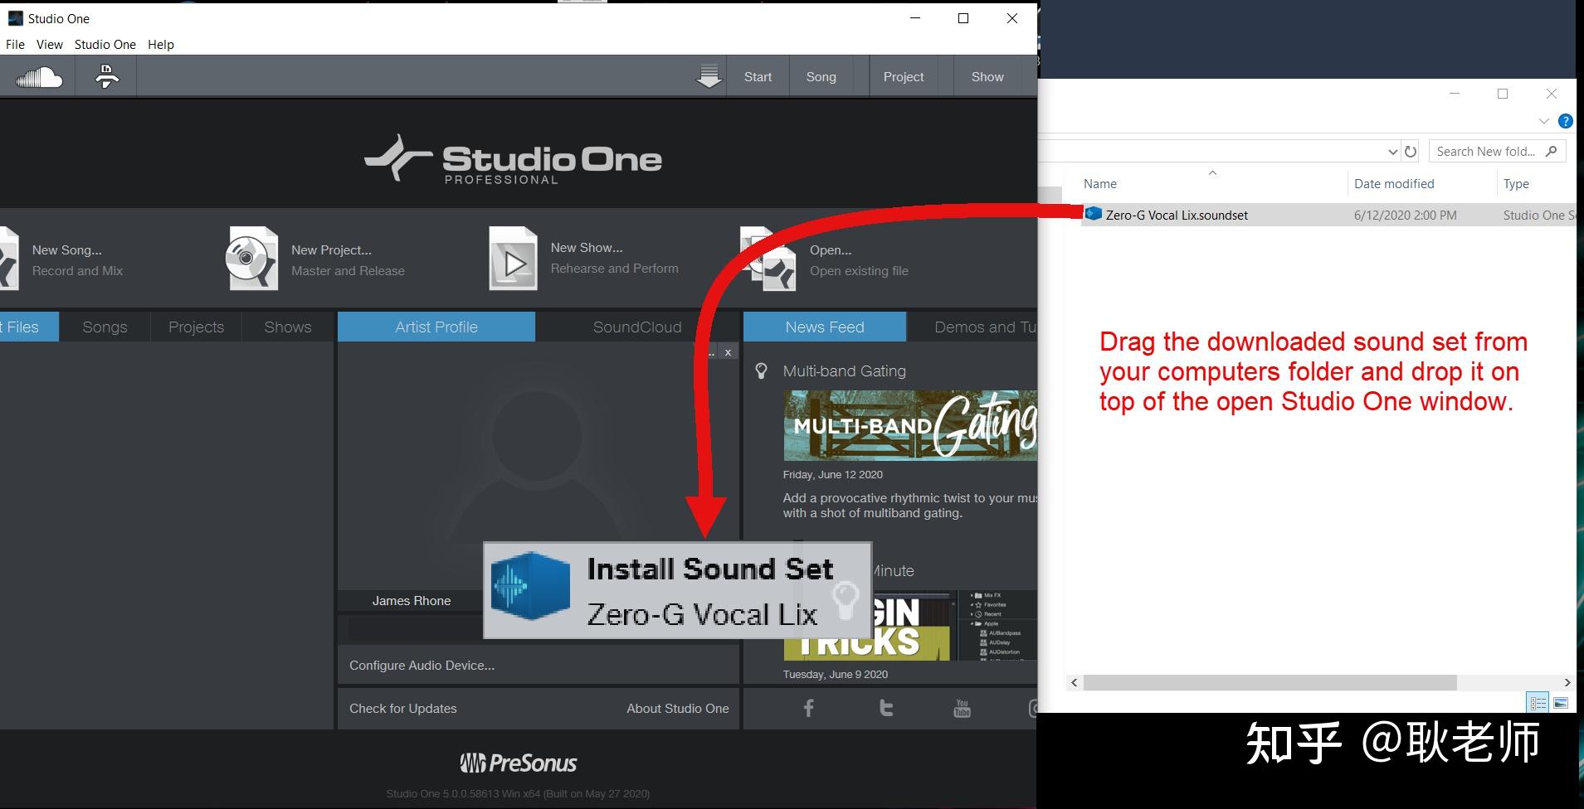Switch to the Project page
The height and width of the screenshot is (809, 1584).
(x=904, y=77)
